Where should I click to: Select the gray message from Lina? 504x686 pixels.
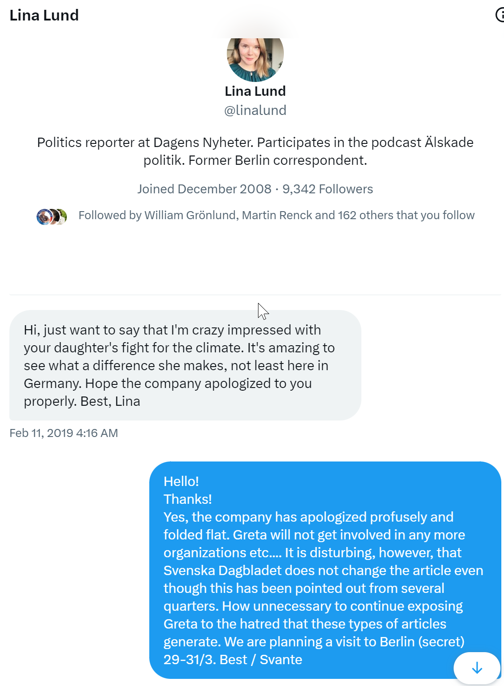[x=185, y=365]
